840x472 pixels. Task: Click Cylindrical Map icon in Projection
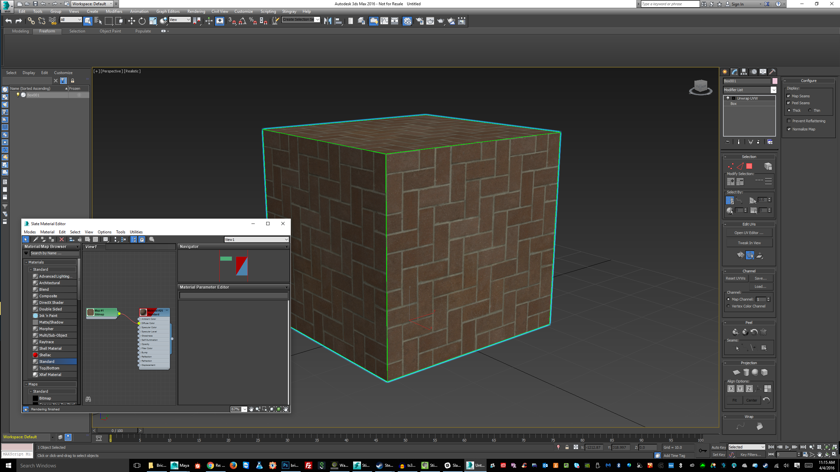[746, 372]
